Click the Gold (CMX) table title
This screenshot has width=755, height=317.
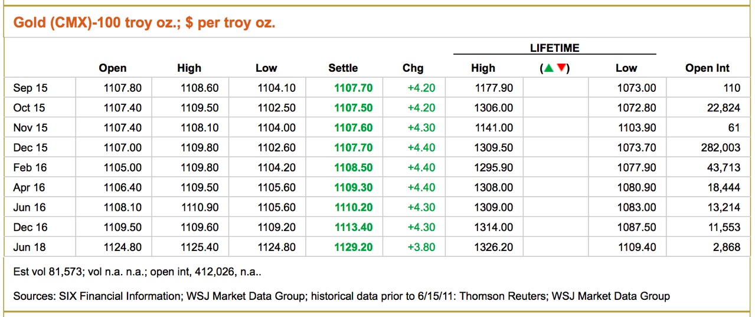pyautogui.click(x=145, y=23)
